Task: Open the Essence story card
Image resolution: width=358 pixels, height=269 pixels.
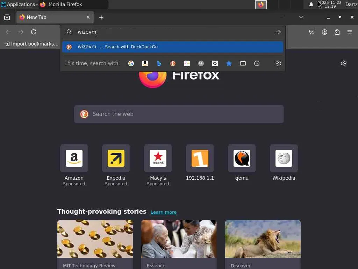Action: click(x=179, y=244)
